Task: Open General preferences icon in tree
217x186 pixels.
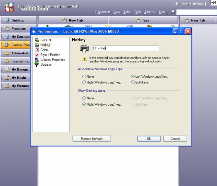Action: 37,40
